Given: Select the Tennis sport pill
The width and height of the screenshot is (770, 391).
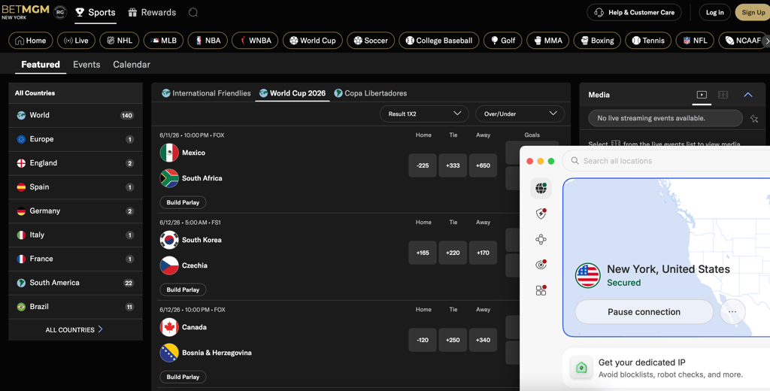Looking at the screenshot, I should point(648,41).
